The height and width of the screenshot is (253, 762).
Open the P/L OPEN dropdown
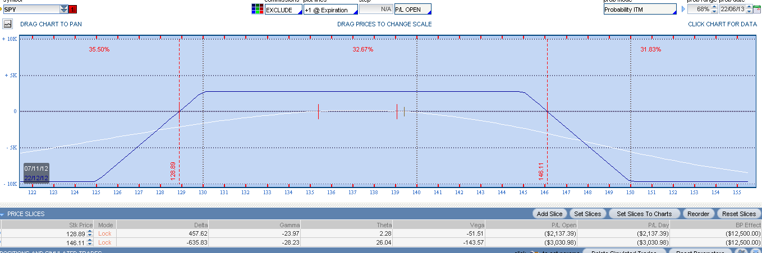tap(412, 10)
